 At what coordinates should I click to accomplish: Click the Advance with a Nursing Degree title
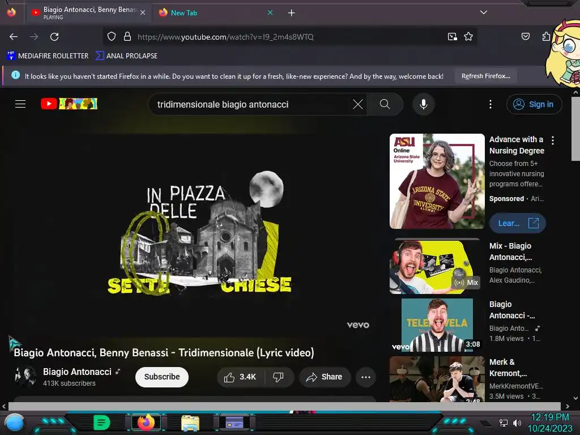tap(517, 145)
